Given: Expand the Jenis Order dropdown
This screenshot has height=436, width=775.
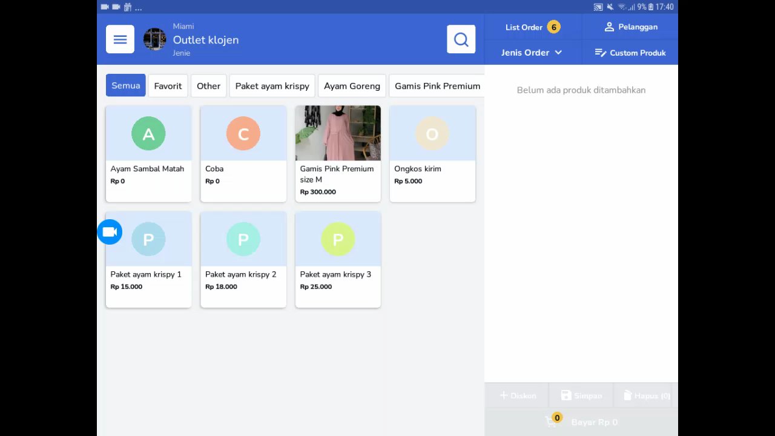Looking at the screenshot, I should (x=532, y=53).
